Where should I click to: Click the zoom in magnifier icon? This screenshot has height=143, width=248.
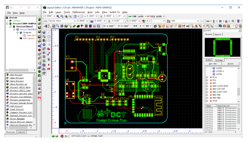58,16
